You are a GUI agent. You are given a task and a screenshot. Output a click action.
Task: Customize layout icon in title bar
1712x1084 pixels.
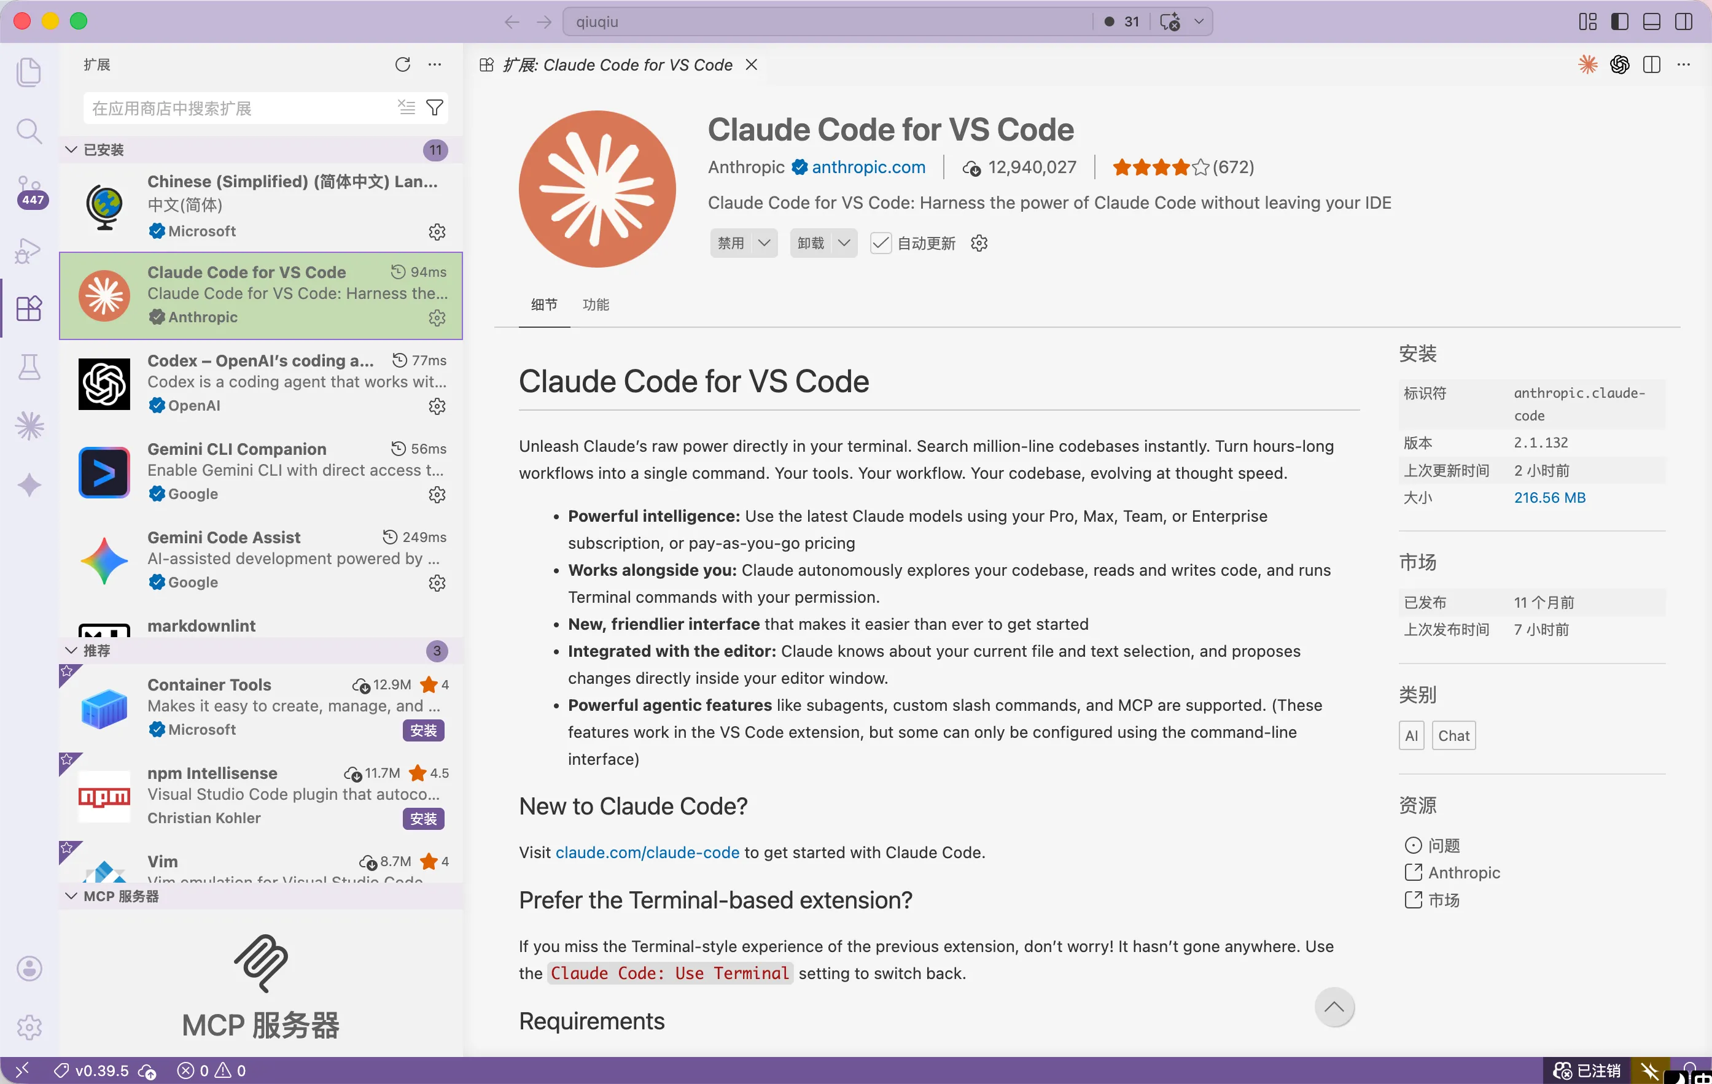click(1587, 21)
